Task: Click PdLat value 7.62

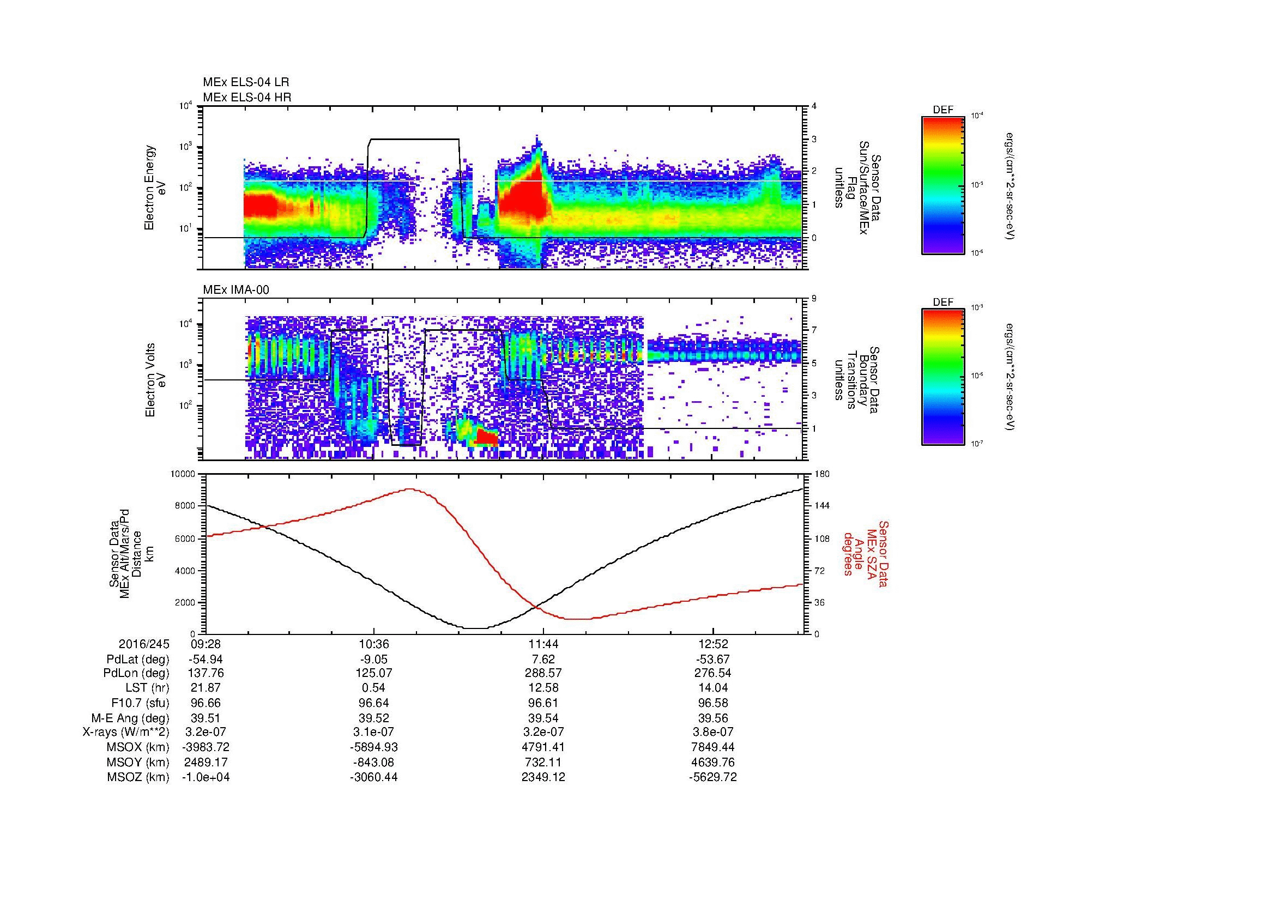Action: tap(543, 660)
